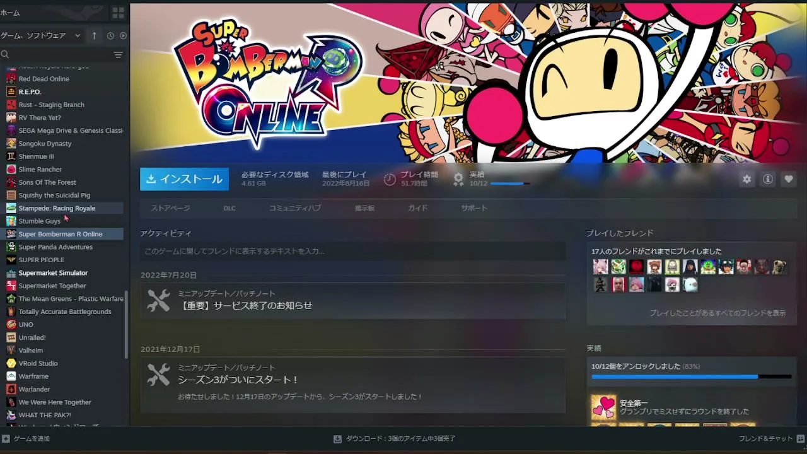Screen dimensions: 807x454
Task: Open the コミュニティハブ tab
Action: tap(295, 208)
